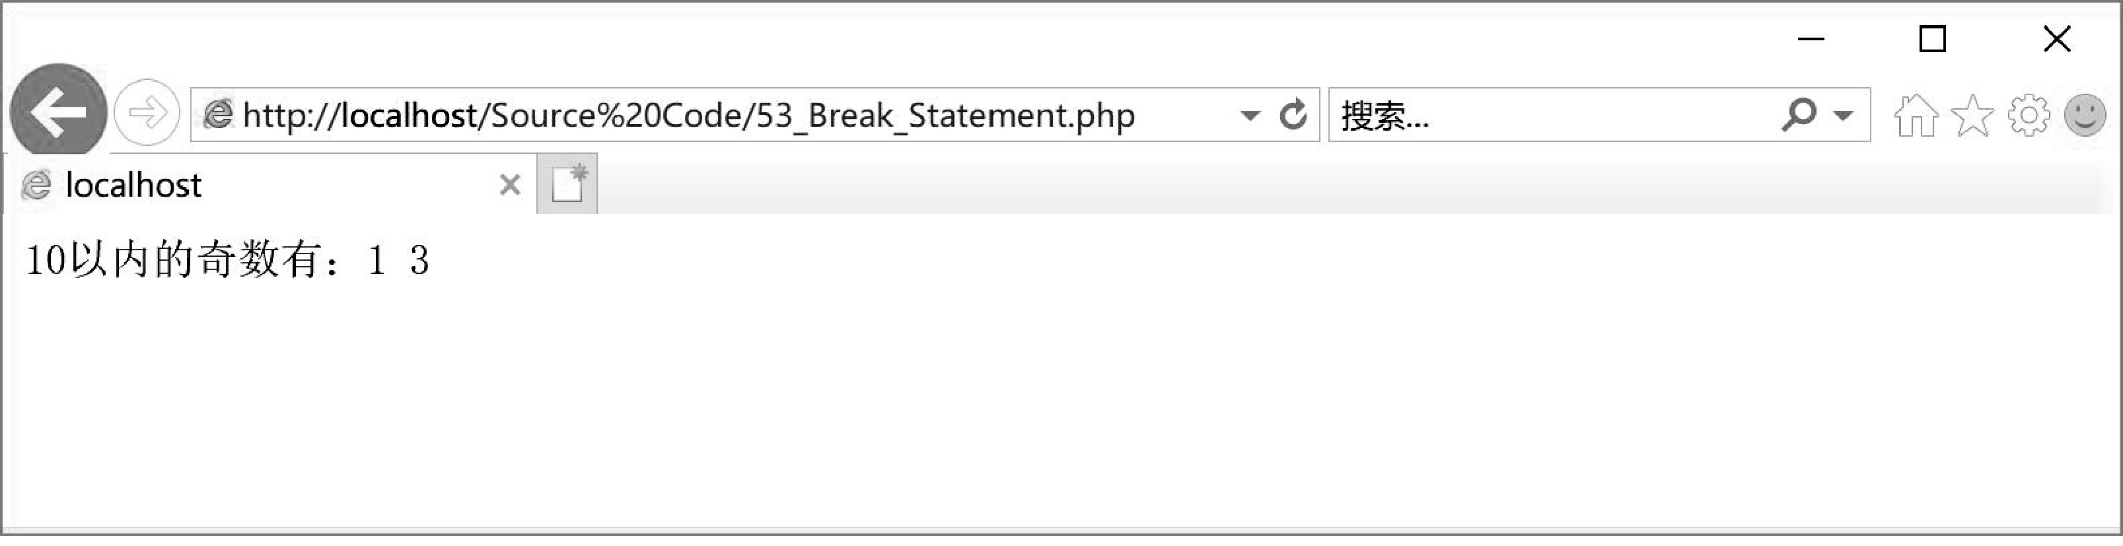
Task: Minimize the browser window
Action: click(x=1811, y=39)
